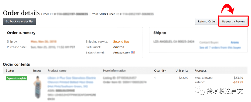251x102 pixels.
Task: Click the buyer name next to Contact Buyer
Action: (235, 42)
